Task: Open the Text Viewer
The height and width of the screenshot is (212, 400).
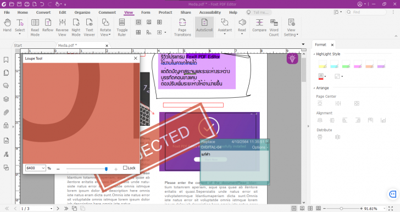Action: coord(89,27)
